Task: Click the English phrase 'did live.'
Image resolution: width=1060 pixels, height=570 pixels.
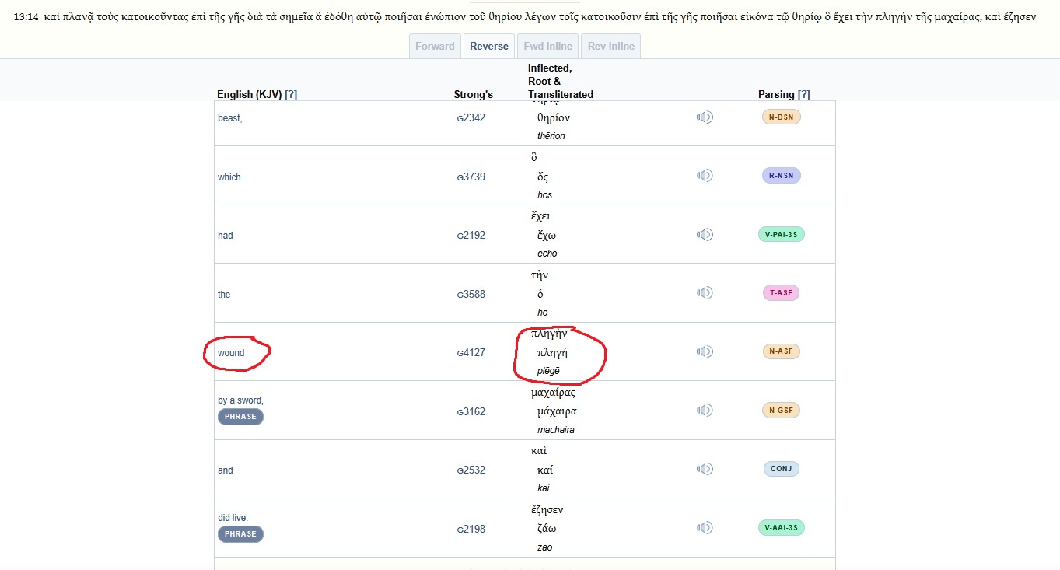Action: [x=233, y=518]
